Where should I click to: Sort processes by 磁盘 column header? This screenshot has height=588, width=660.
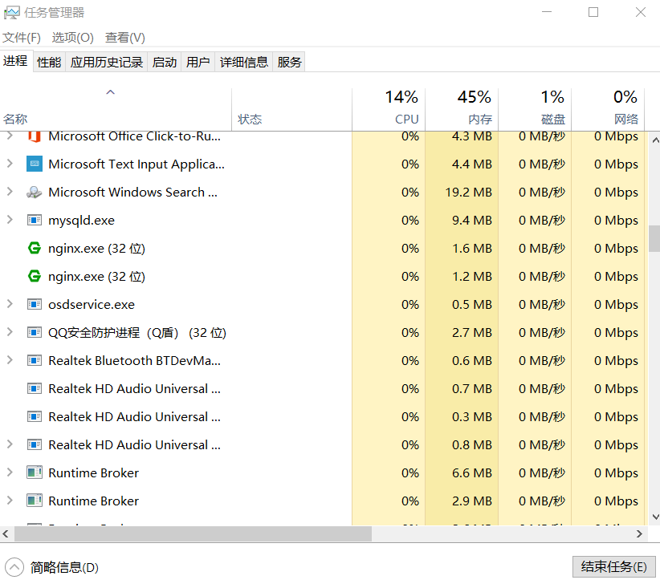point(535,109)
